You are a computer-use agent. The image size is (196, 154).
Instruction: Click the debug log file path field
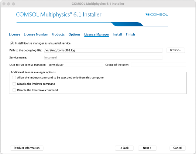tap(103, 50)
